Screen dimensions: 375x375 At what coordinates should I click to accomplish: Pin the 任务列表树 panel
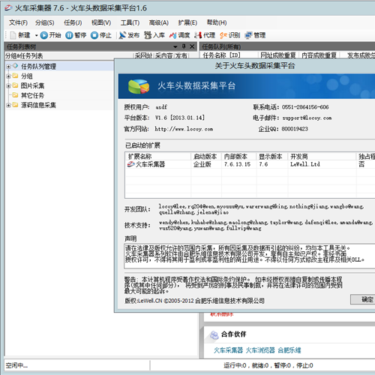click(x=184, y=46)
